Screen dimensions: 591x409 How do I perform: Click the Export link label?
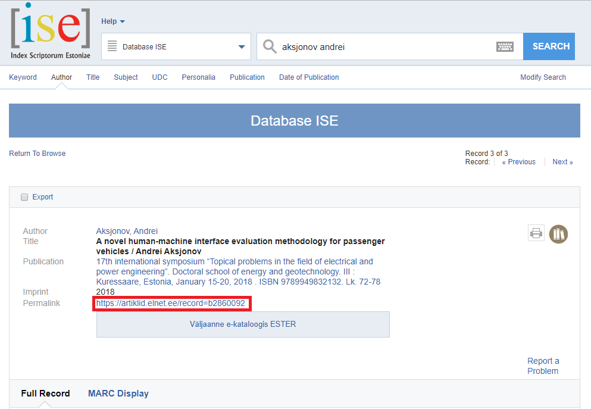point(43,197)
